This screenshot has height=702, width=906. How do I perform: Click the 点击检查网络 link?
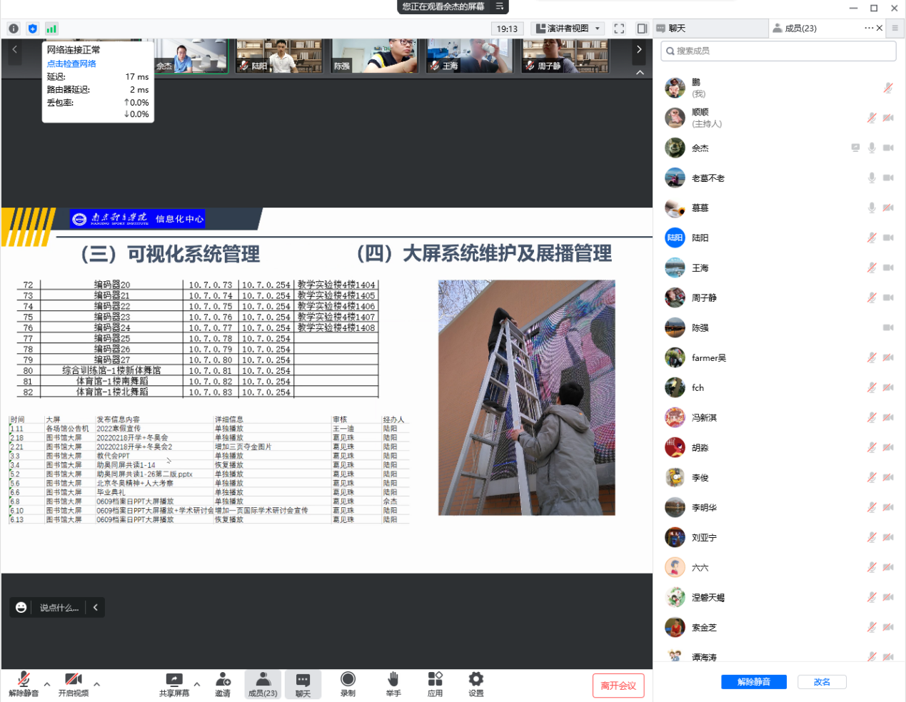(71, 63)
